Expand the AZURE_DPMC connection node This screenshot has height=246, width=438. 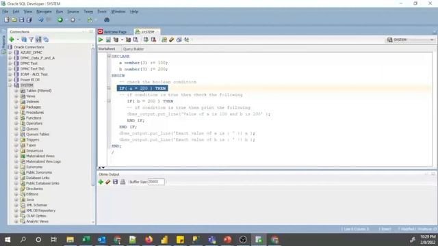[10, 53]
